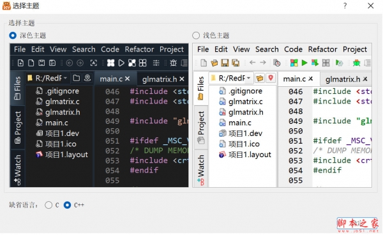This screenshot has height=235, width=383.
Task: Click rebuild-all grid icon in dark theme toolbar
Action: coord(142,63)
